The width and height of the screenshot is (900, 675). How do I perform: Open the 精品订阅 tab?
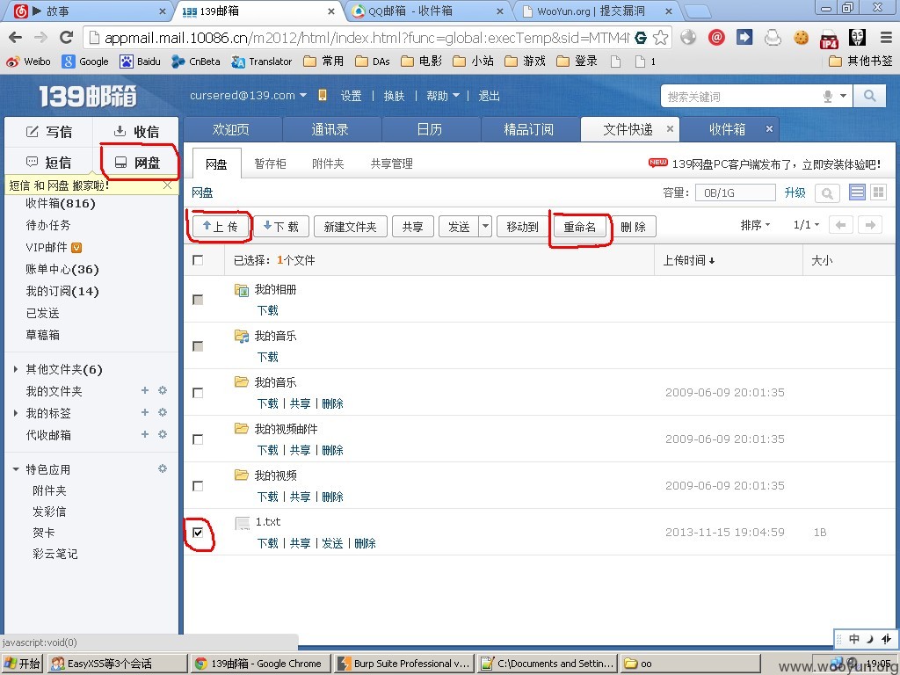[528, 130]
